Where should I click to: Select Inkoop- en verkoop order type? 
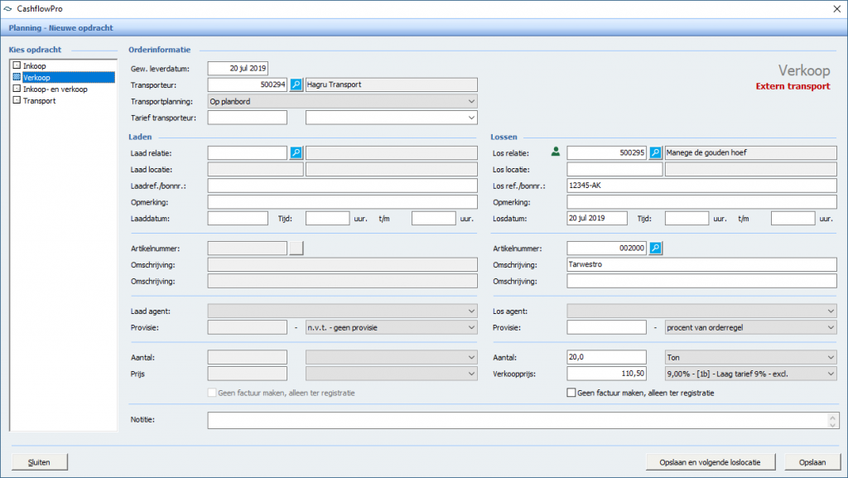(x=55, y=89)
